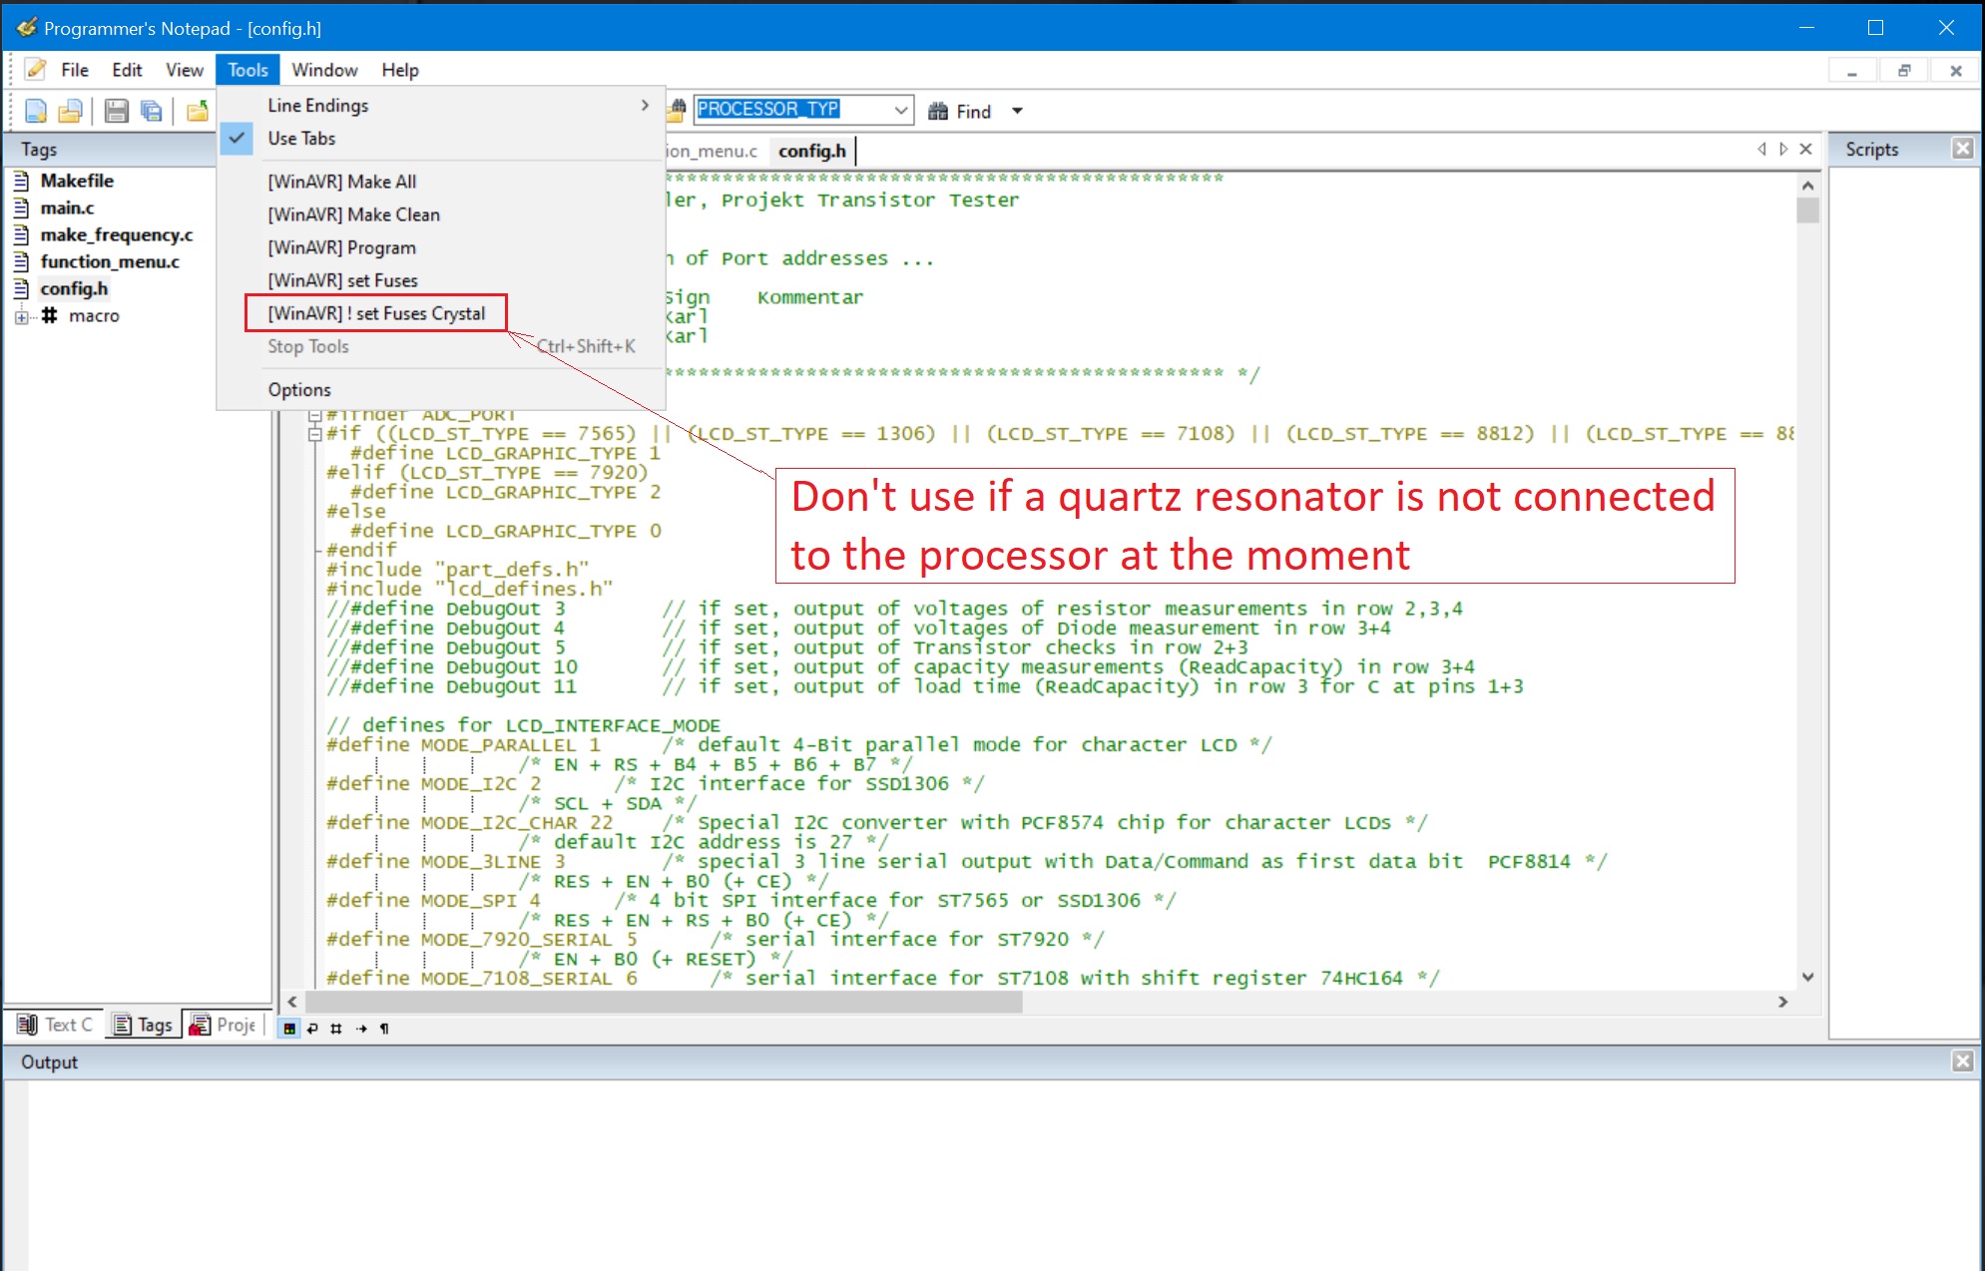Click the pencil document icon in menu bar
1985x1271 pixels.
point(36,69)
